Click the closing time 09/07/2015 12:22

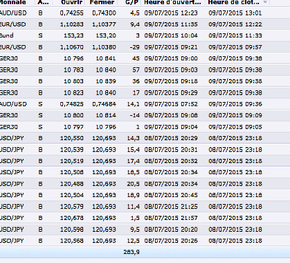[235, 24]
